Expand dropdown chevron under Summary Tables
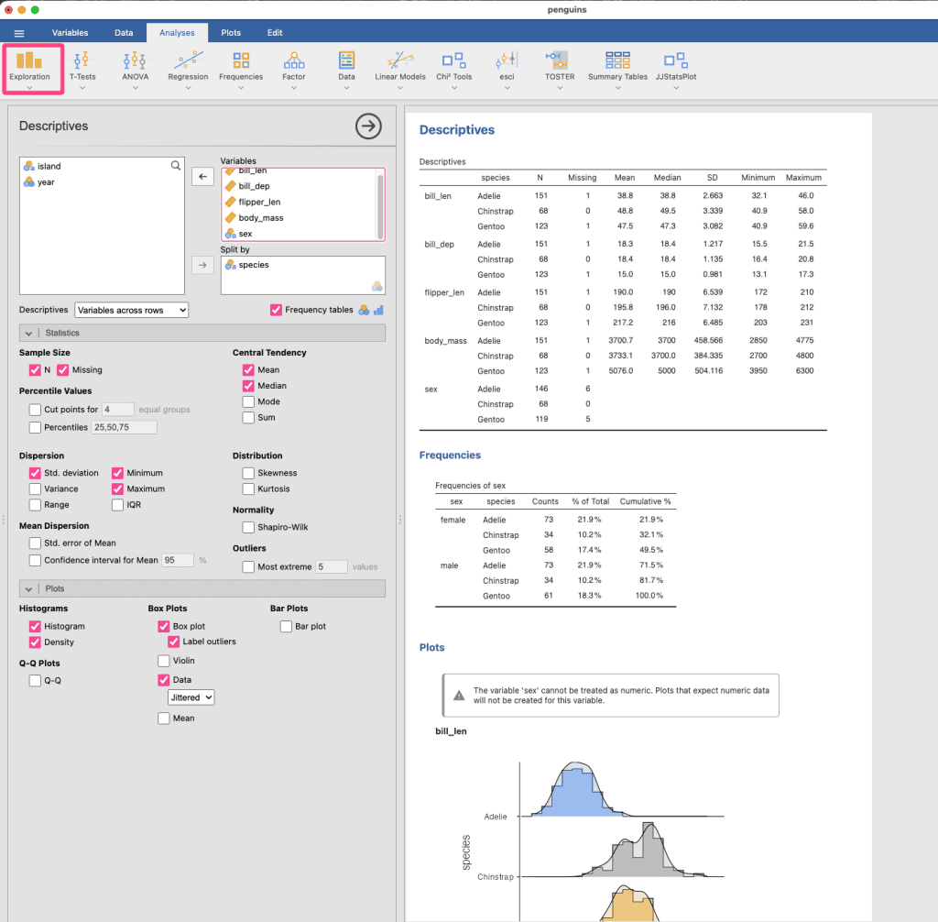938x922 pixels. (x=618, y=88)
